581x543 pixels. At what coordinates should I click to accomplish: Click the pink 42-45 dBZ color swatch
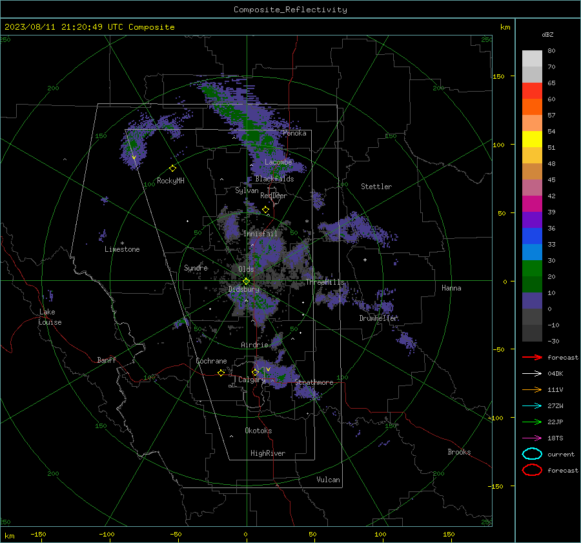[x=532, y=188]
